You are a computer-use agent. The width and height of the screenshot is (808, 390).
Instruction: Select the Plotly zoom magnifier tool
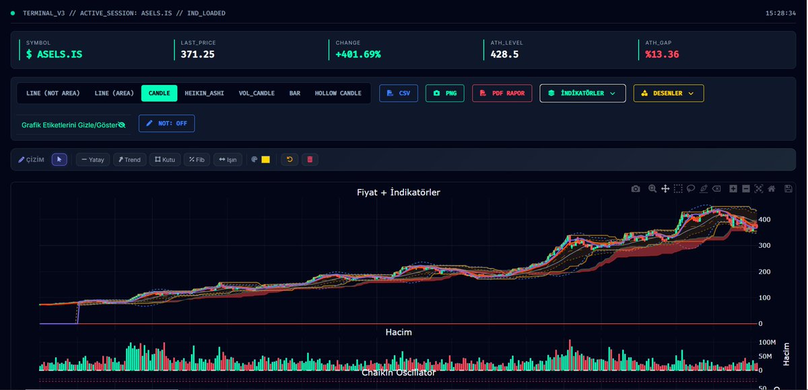click(x=652, y=189)
